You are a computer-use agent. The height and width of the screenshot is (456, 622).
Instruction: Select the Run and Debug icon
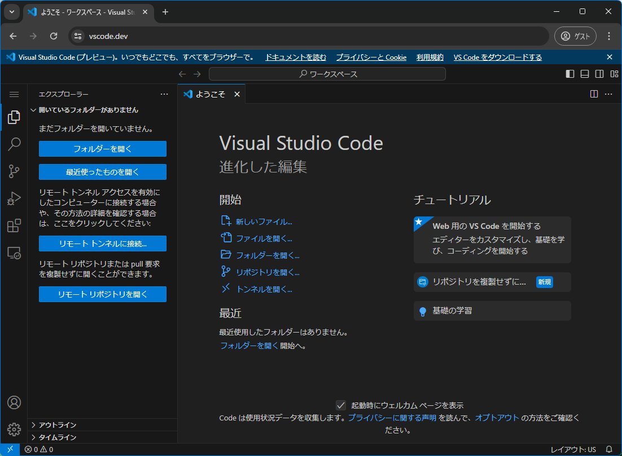[14, 198]
